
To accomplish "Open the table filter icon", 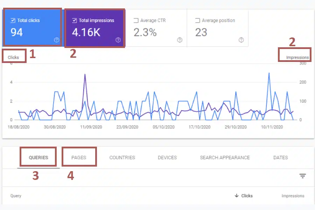I will tap(303, 176).
